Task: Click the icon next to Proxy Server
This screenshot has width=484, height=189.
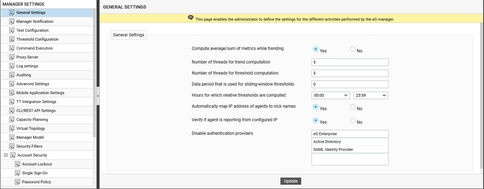Action: click(x=12, y=57)
